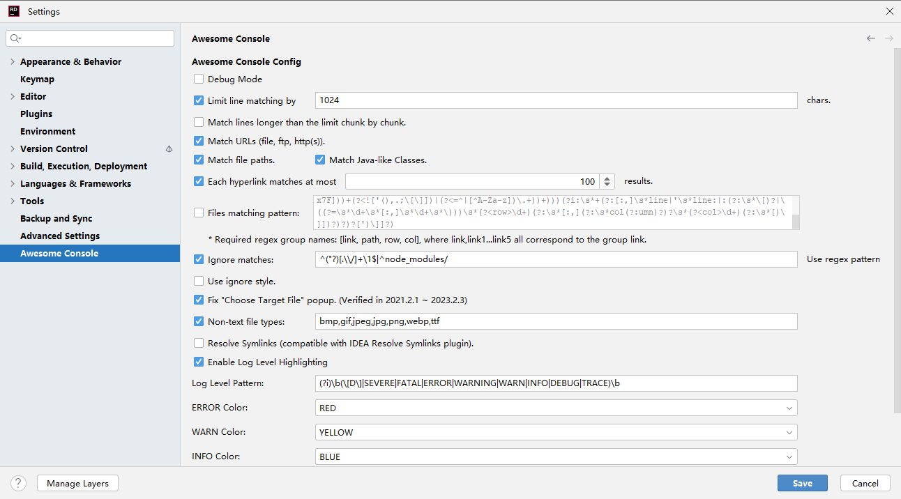Click the Log Level Pattern input field
The width and height of the screenshot is (901, 499).
point(556,383)
